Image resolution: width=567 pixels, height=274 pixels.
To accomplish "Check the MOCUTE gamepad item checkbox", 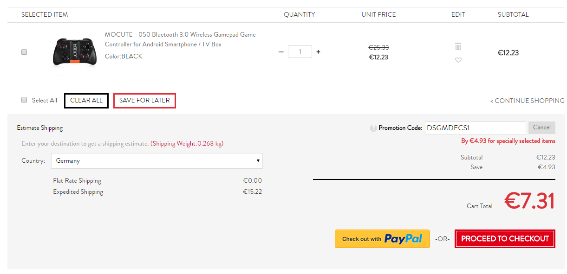I will pyautogui.click(x=24, y=52).
